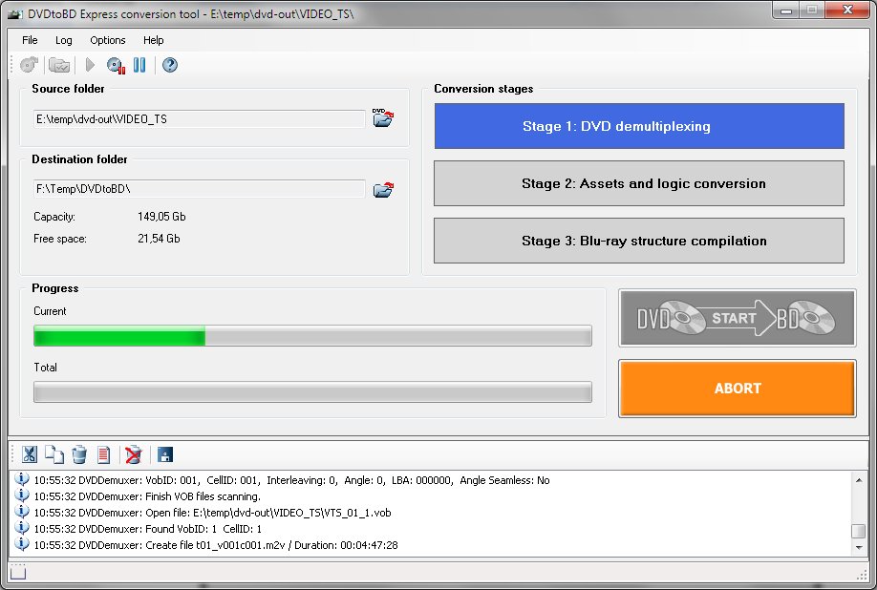
Task: Open help via the question mark icon
Action: click(x=170, y=65)
